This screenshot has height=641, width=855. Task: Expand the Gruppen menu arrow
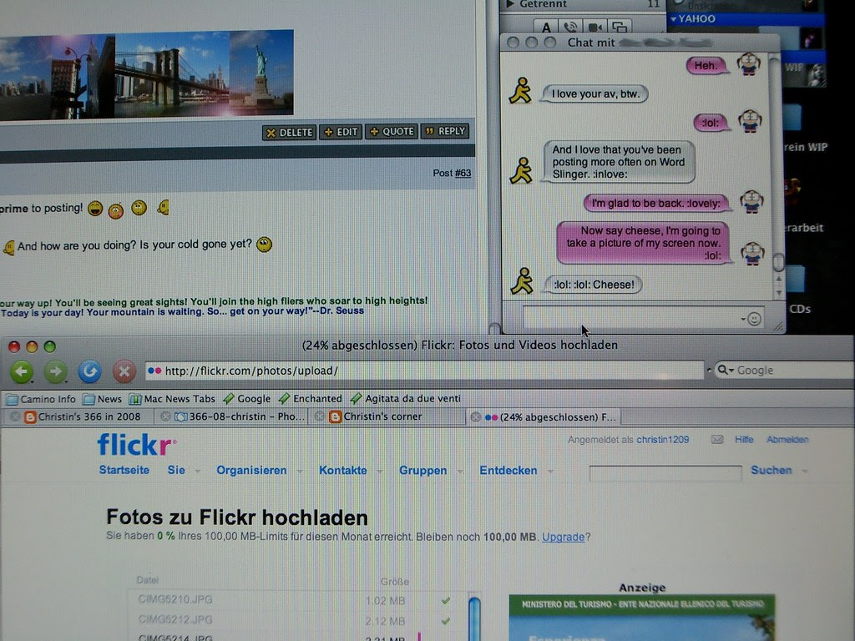pyautogui.click(x=460, y=471)
